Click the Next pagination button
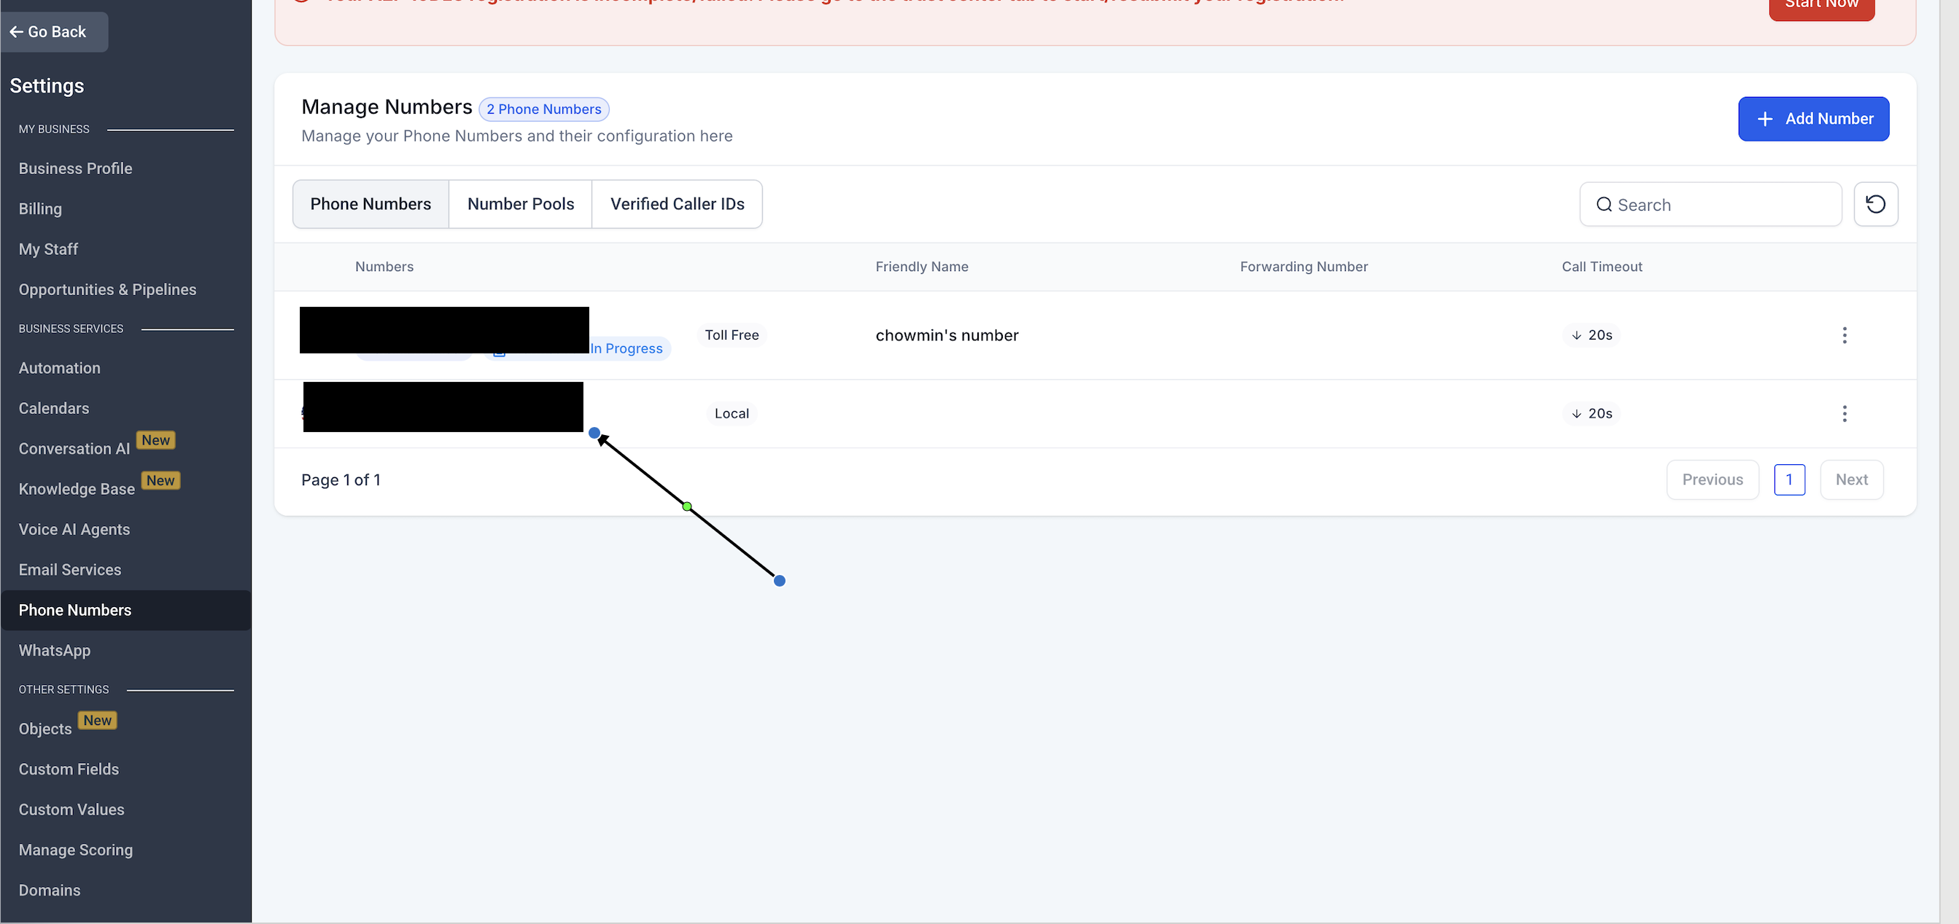The height and width of the screenshot is (924, 1959). 1851,479
